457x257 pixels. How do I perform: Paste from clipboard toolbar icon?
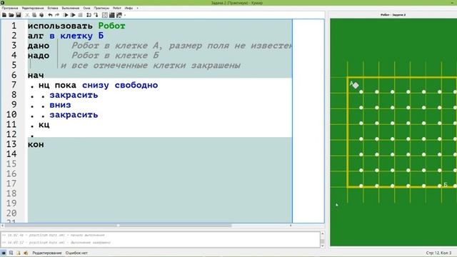tap(41, 15)
